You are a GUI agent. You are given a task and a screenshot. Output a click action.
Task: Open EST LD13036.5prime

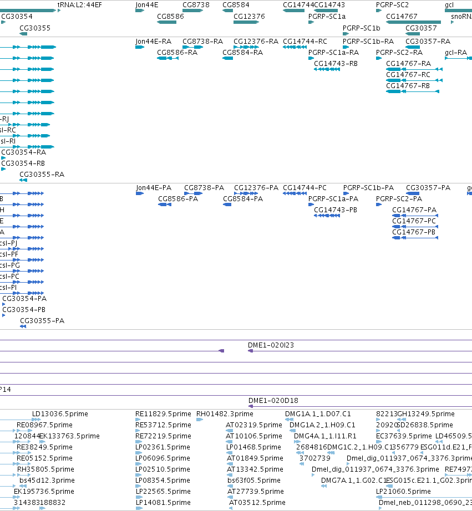[x=60, y=414]
